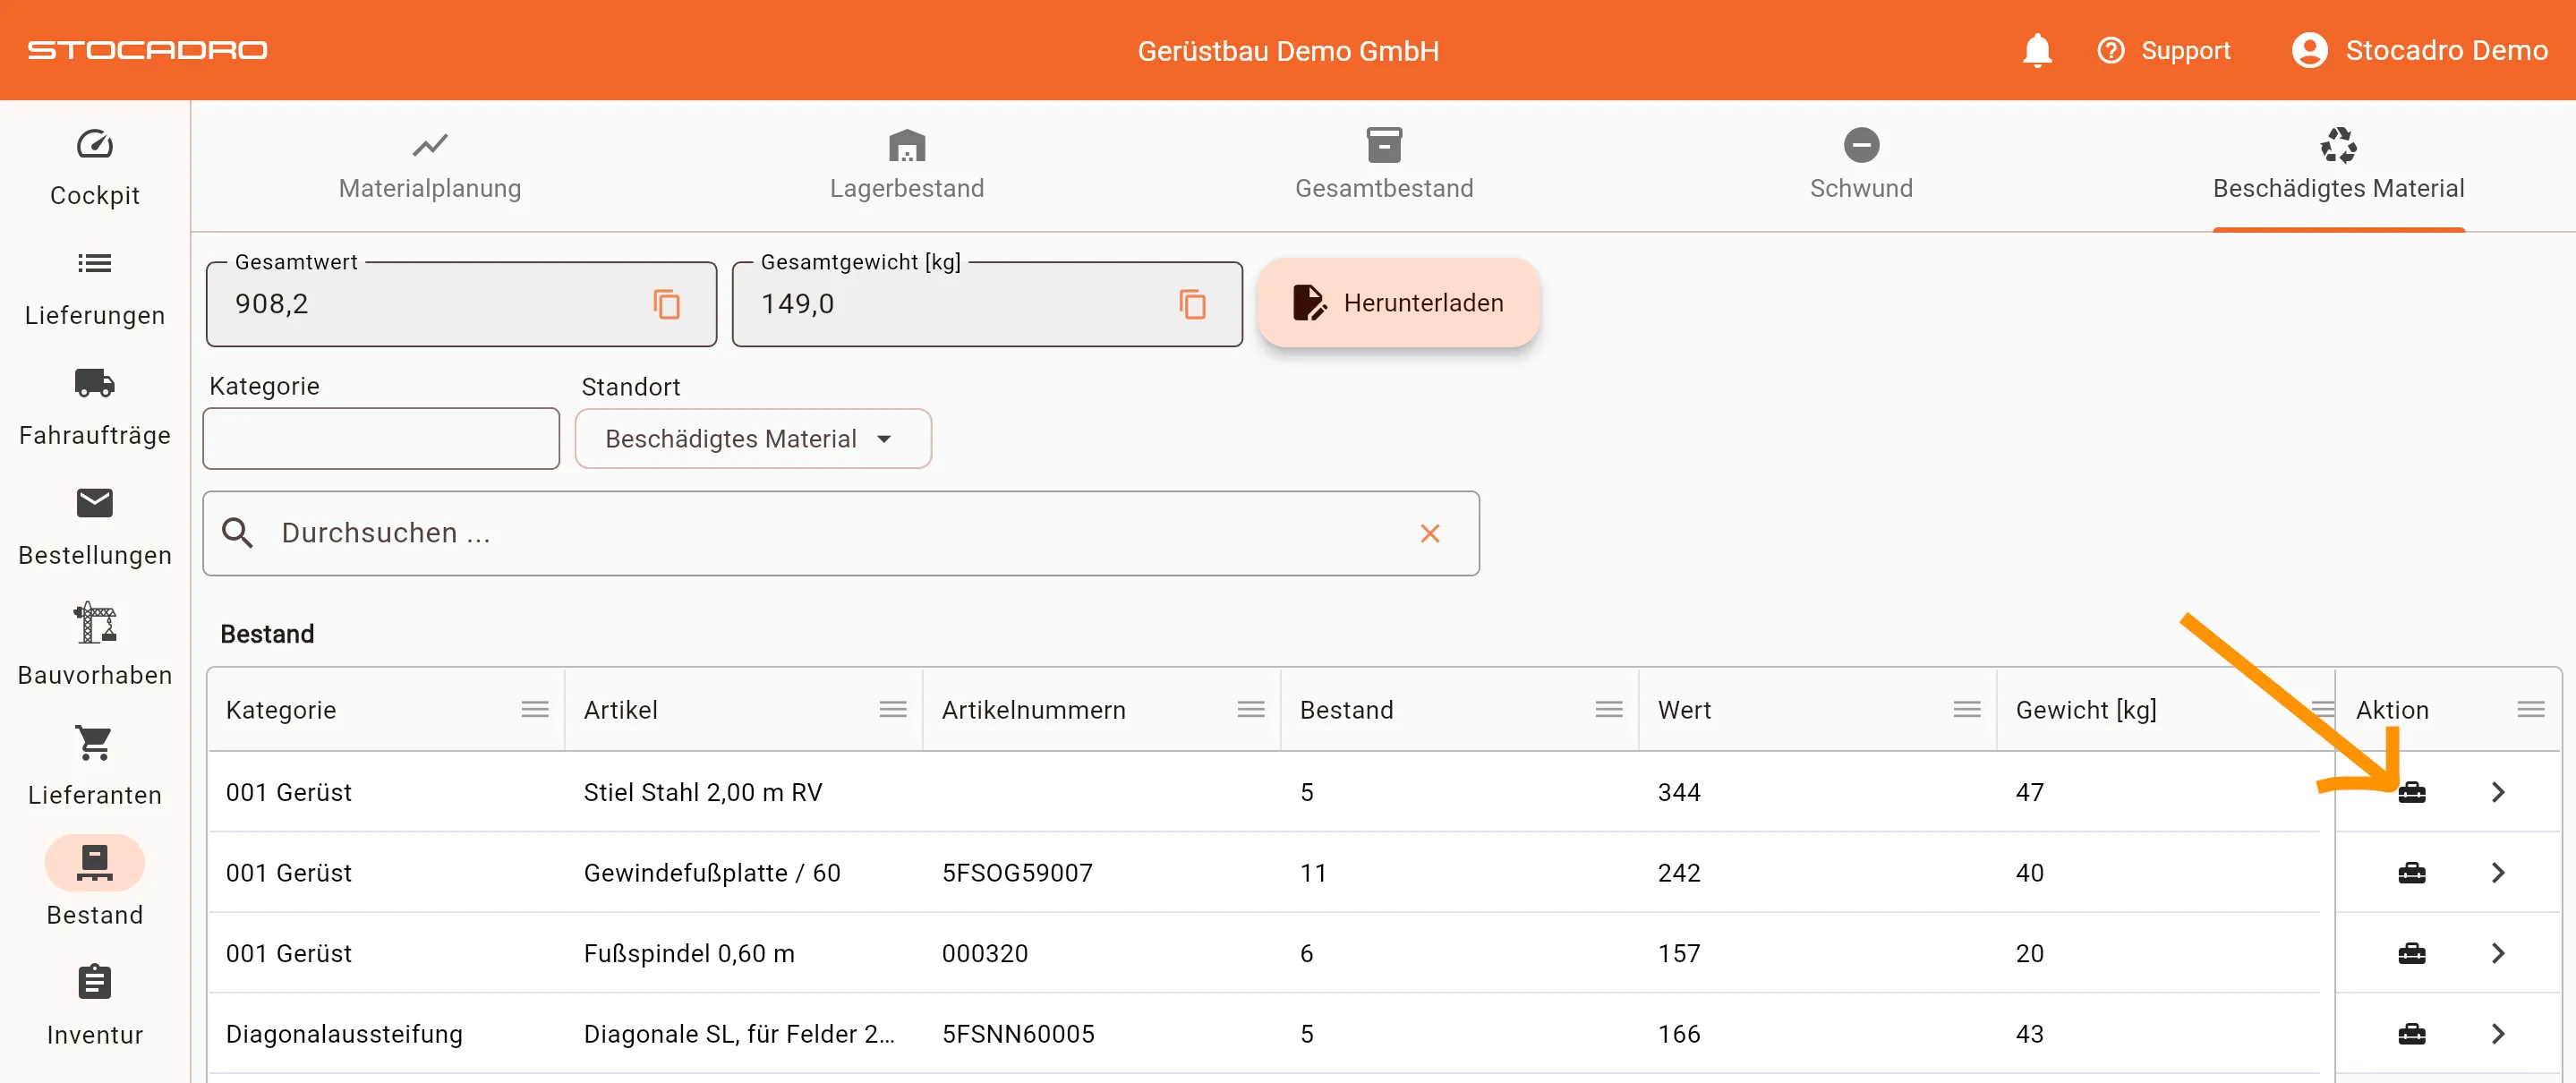Copy the Gesamtwert value
Image resolution: width=2576 pixels, height=1083 pixels.
click(x=666, y=304)
